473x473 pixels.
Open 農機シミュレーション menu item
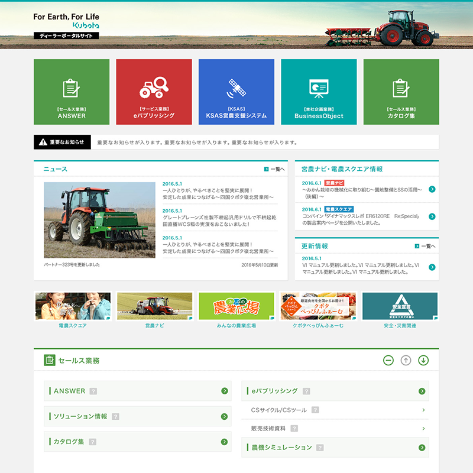[335, 448]
